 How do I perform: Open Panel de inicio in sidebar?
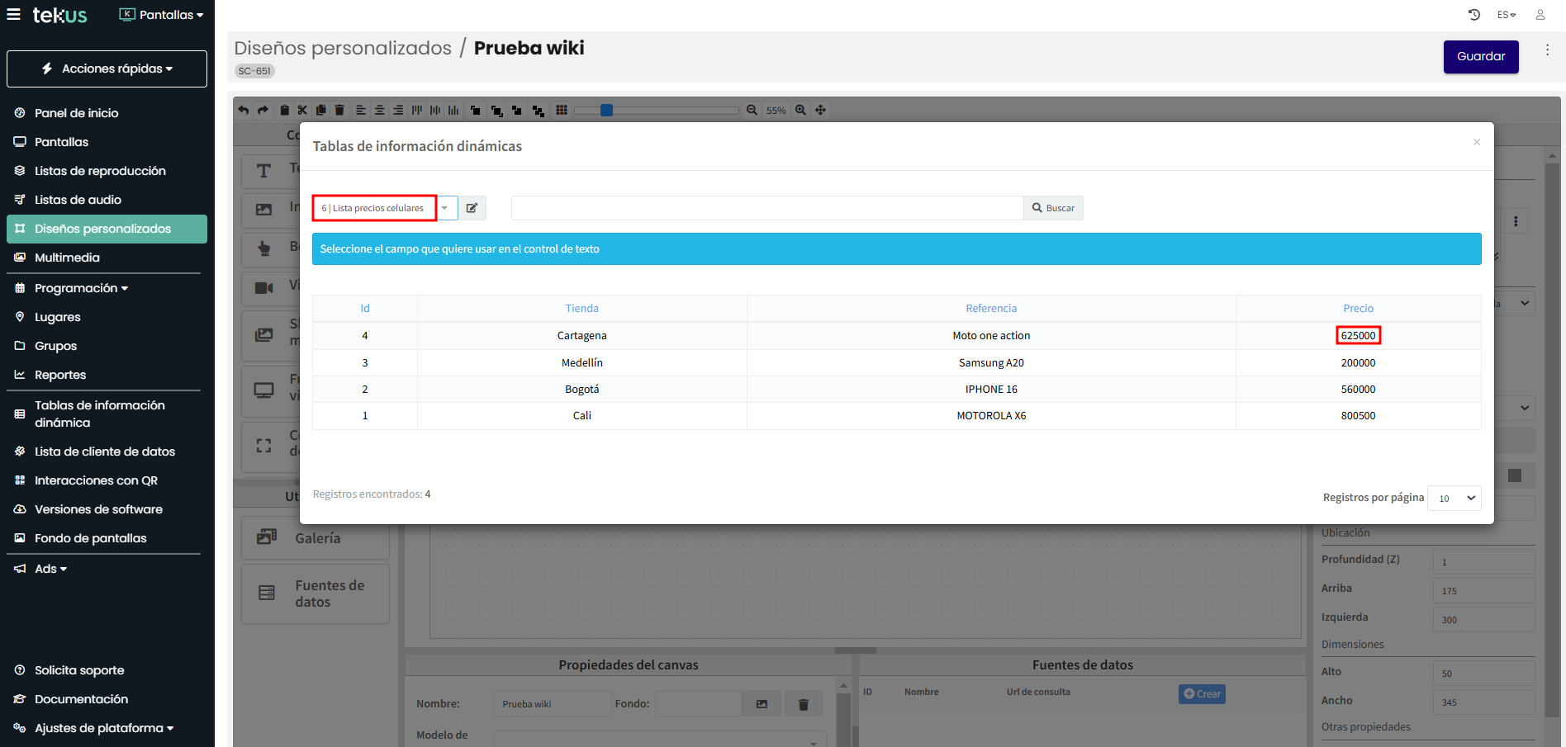click(76, 113)
